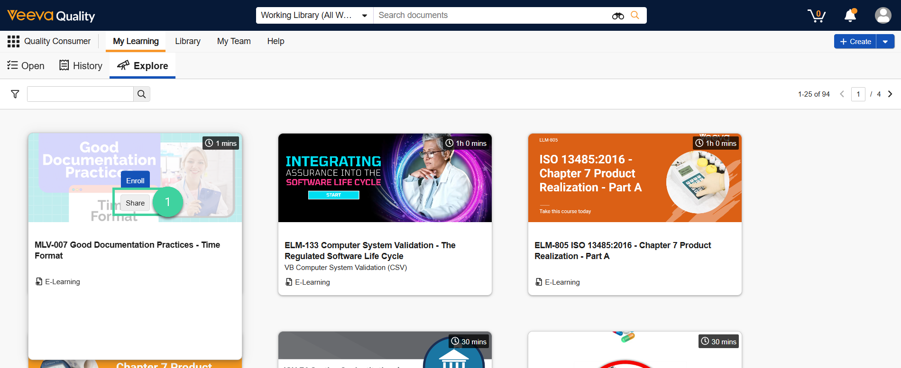This screenshot has height=368, width=901.
Task: Click the binoculars advanced search icon
Action: [618, 16]
